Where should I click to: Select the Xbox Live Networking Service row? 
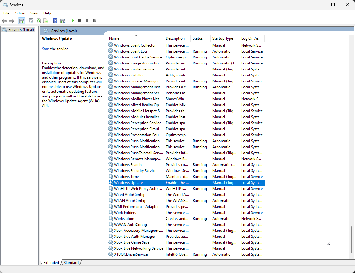(x=186, y=248)
